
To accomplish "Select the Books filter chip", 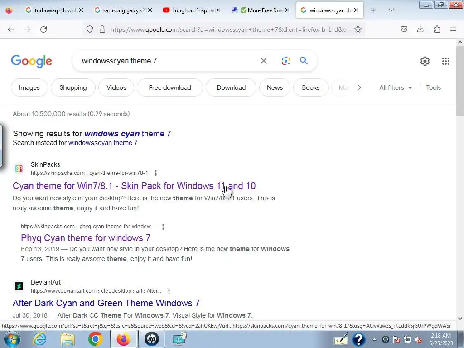I will pyautogui.click(x=311, y=87).
